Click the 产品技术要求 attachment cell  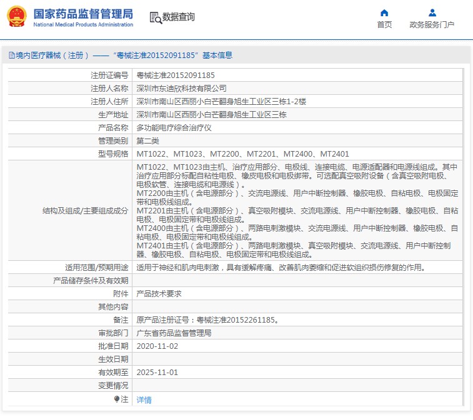point(159,293)
